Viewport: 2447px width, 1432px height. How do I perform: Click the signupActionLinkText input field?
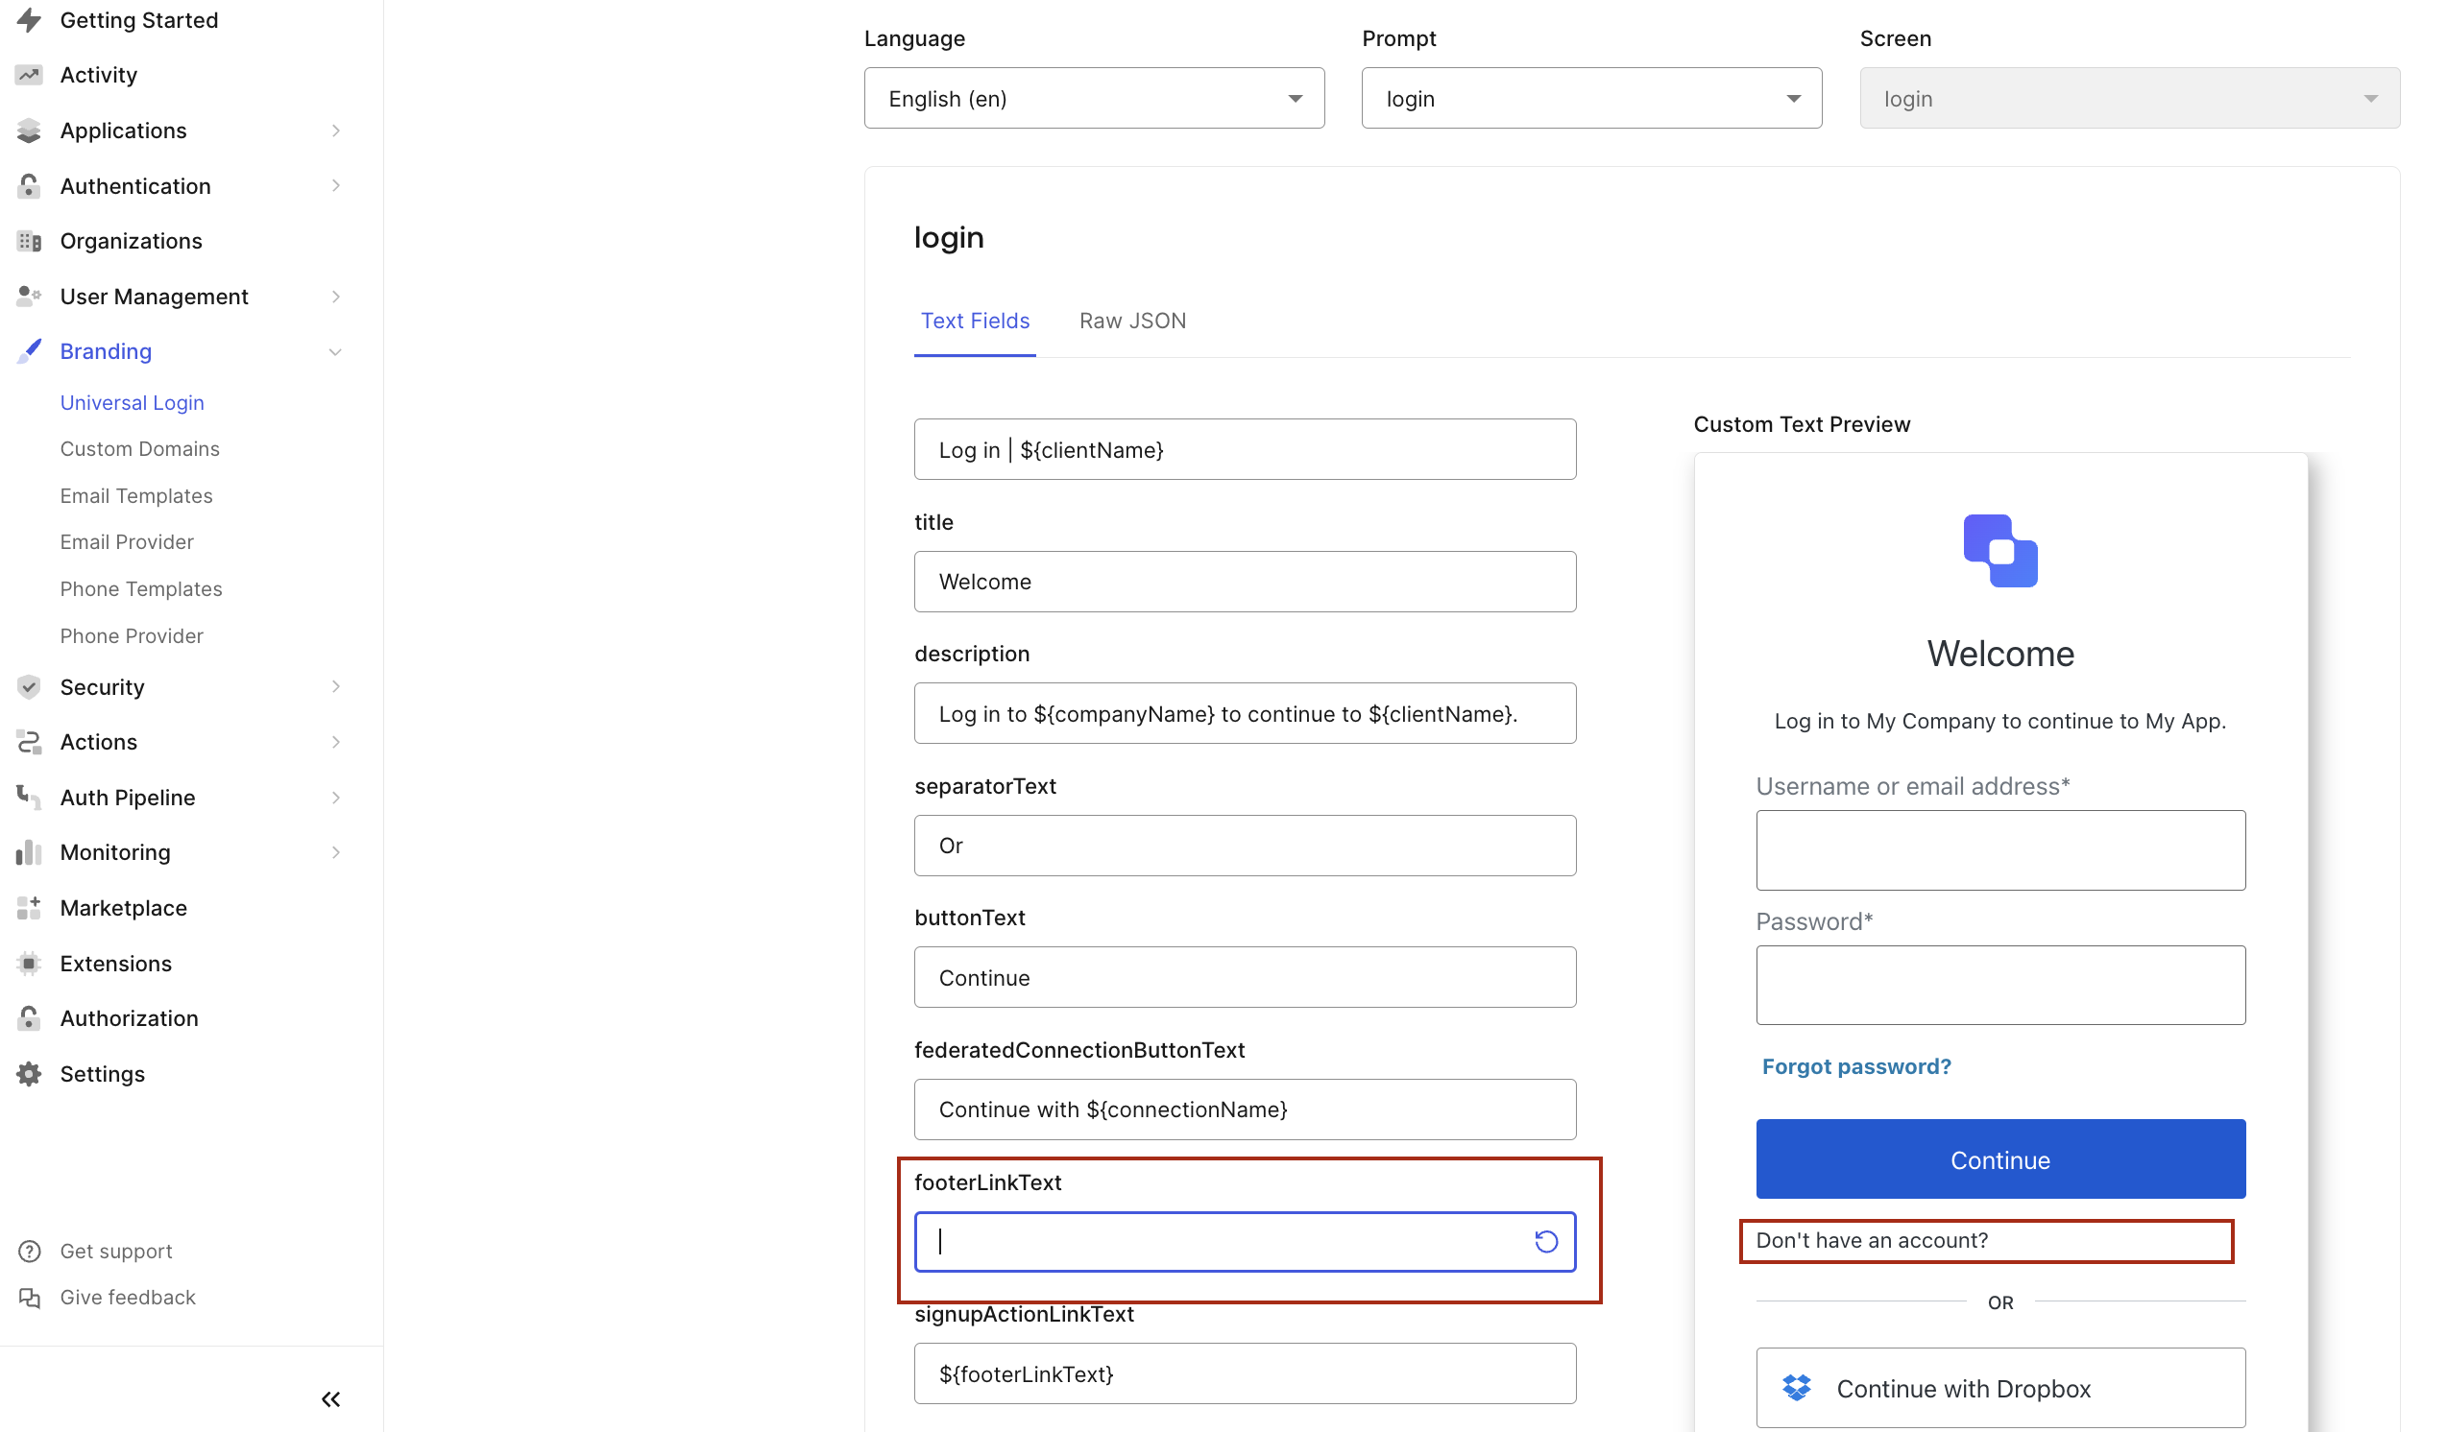[1245, 1372]
